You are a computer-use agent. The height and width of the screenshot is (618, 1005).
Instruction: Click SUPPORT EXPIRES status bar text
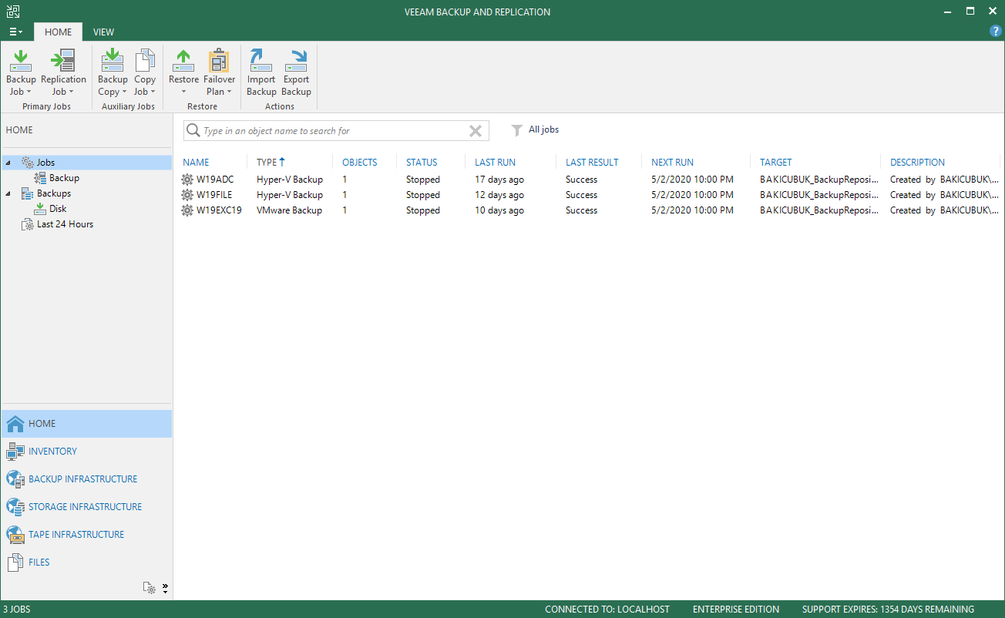888,610
